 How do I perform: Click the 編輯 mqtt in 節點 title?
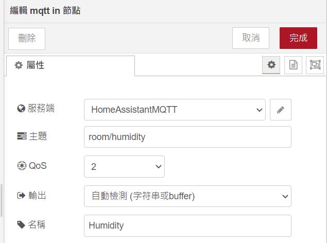45,11
